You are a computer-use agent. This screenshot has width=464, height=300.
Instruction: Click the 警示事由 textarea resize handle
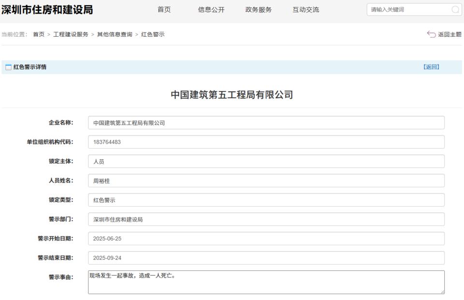442,292
